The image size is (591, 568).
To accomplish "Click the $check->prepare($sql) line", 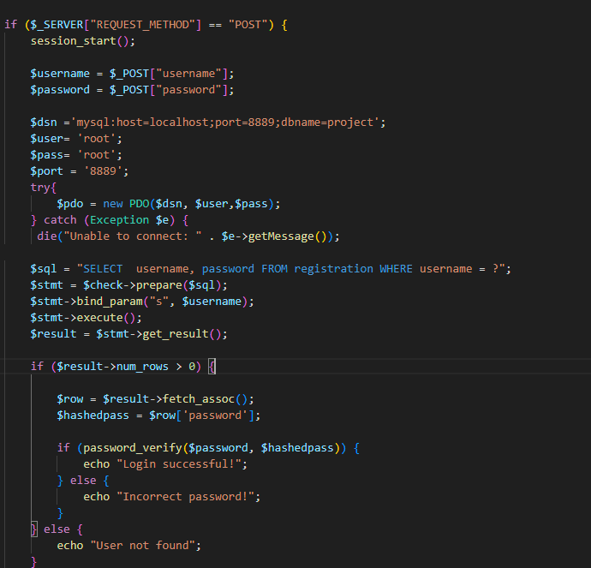I will [128, 285].
